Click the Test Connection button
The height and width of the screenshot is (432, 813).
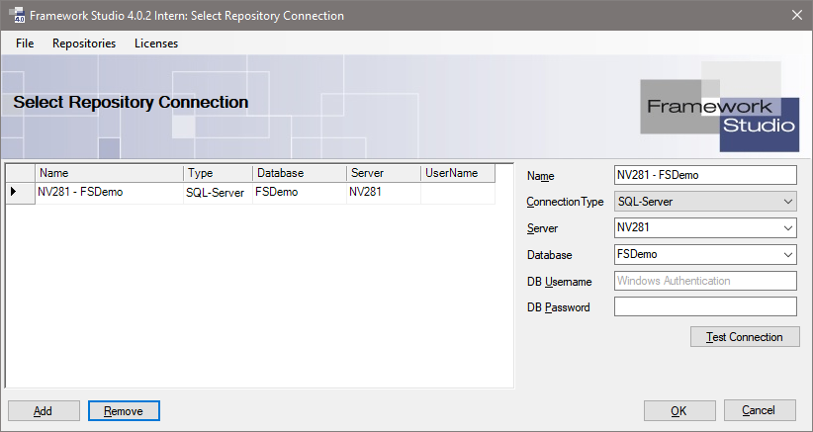[x=745, y=337]
